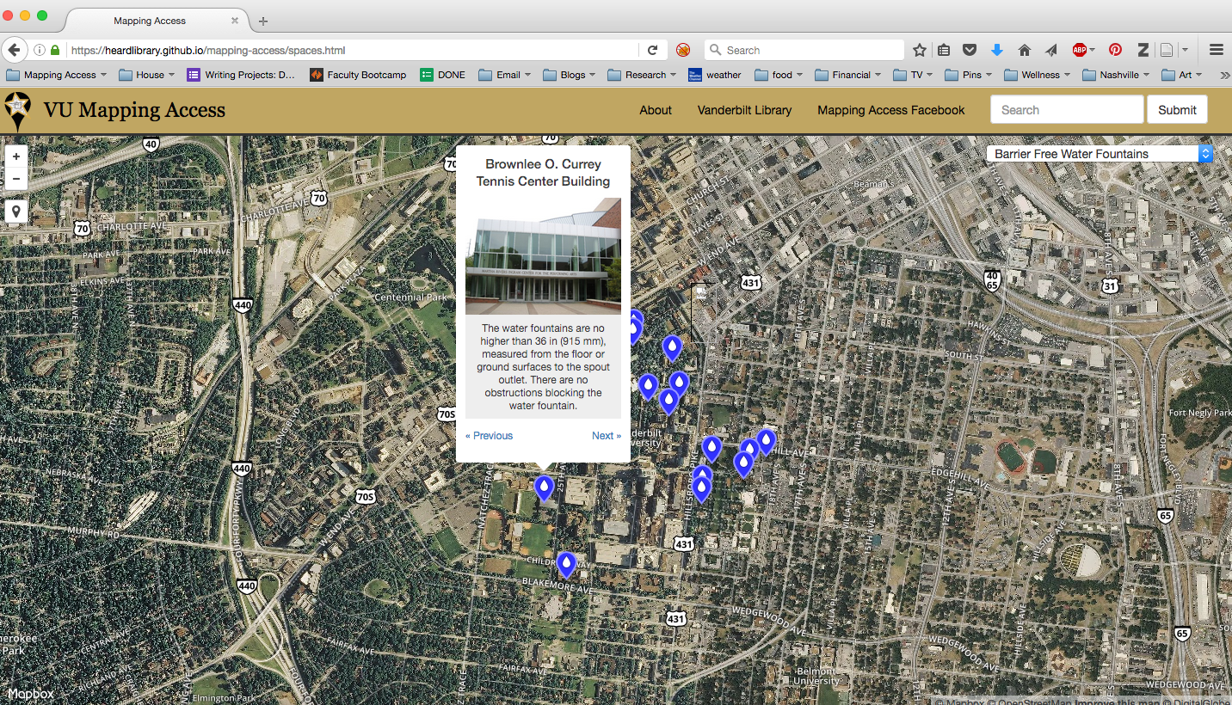Open the Vanderbilt Library nav link
The image size is (1232, 705).
click(745, 110)
